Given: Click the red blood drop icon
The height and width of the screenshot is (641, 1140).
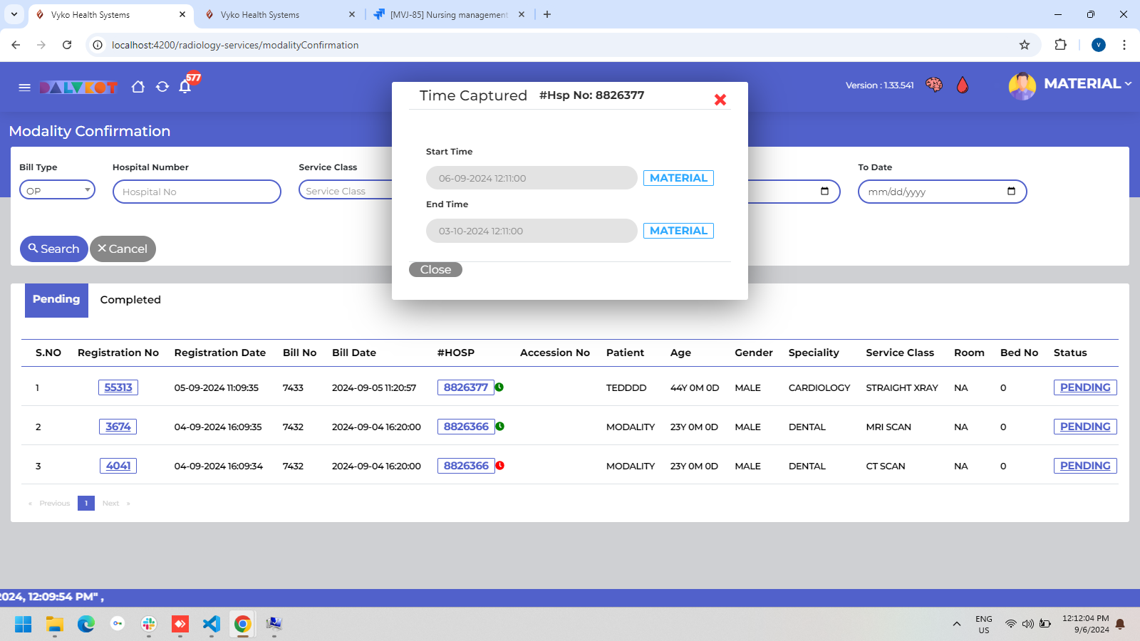Looking at the screenshot, I should click(963, 85).
